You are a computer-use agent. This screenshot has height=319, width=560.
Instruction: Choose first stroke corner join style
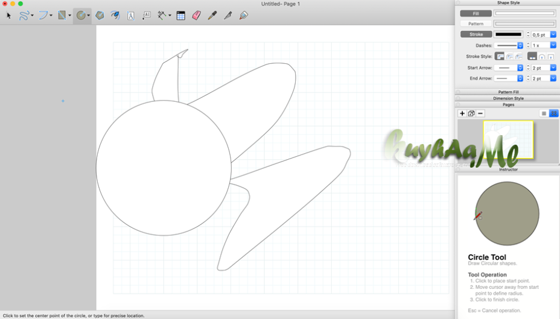pos(500,56)
